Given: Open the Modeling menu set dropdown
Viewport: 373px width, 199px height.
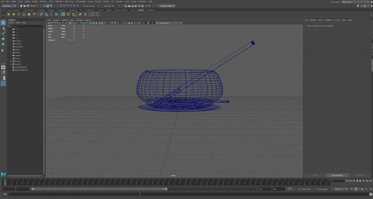Looking at the screenshot, I should click(x=9, y=6).
